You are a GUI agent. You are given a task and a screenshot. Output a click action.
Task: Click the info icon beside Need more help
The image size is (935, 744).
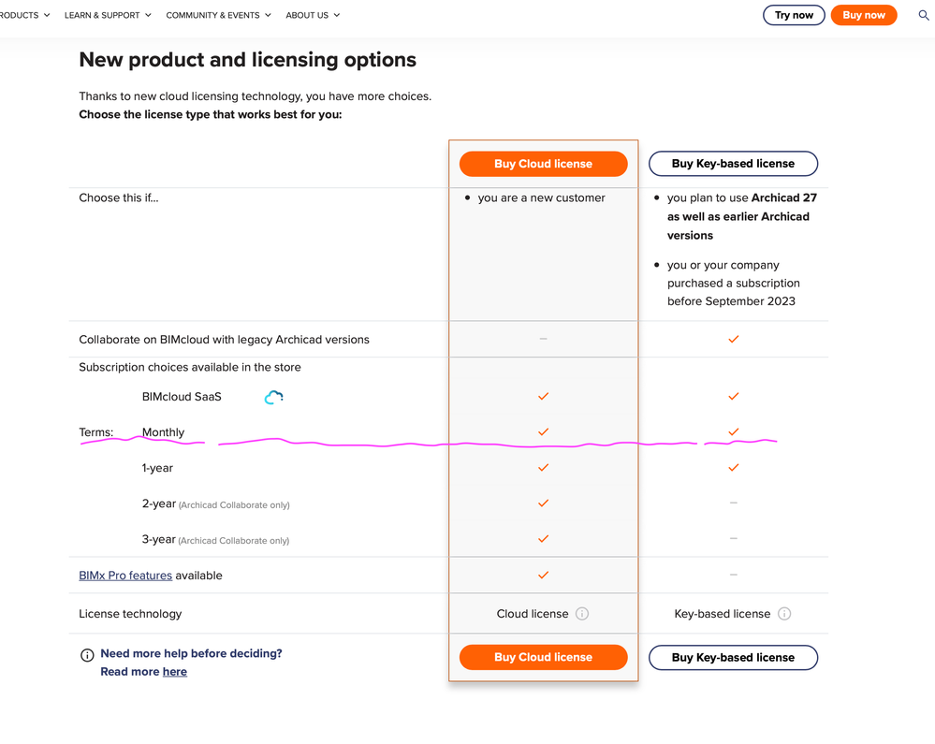tap(87, 655)
